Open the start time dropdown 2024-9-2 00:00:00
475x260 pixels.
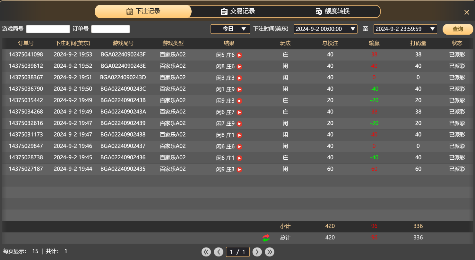click(x=325, y=29)
